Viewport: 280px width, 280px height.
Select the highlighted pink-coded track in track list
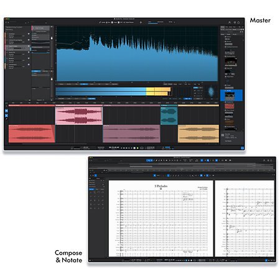click(17, 48)
